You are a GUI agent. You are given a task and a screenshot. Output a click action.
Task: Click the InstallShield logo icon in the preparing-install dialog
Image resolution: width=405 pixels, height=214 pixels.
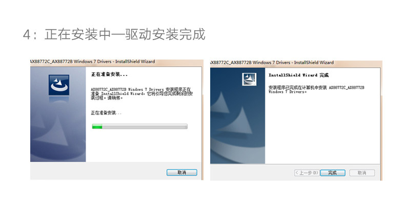[59, 85]
